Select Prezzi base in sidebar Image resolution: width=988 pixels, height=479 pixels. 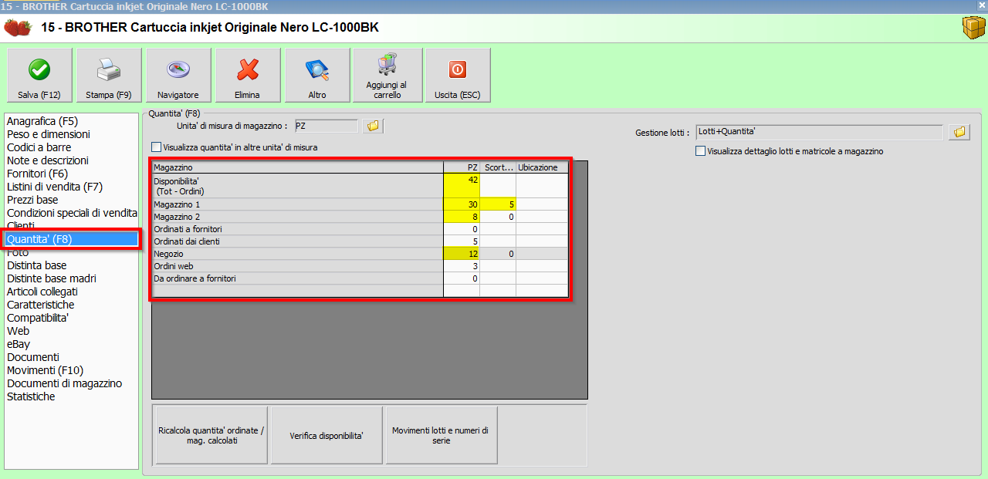32,200
